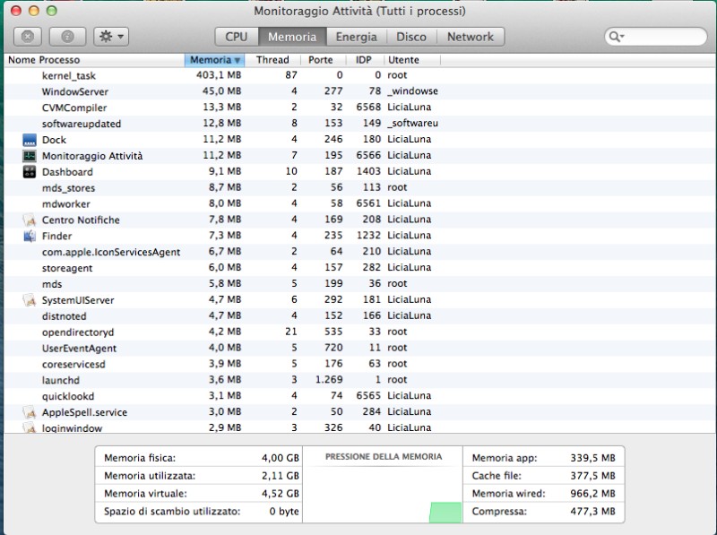The height and width of the screenshot is (535, 717).
Task: Select the quicklookd process row
Action: pyautogui.click(x=360, y=395)
